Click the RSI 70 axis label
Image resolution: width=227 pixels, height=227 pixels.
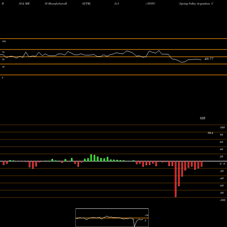(3, 52)
